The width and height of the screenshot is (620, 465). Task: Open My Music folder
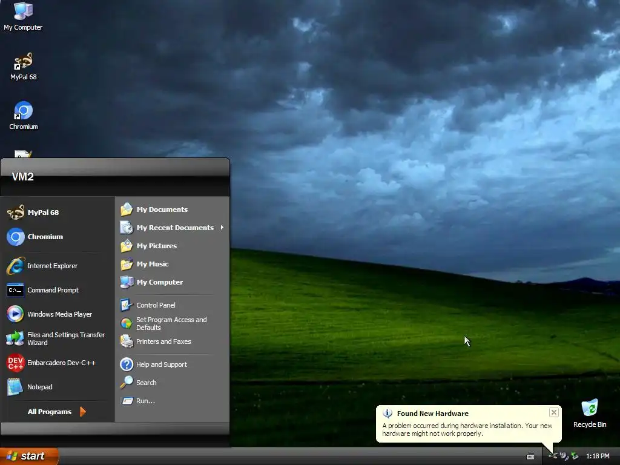coord(173,264)
